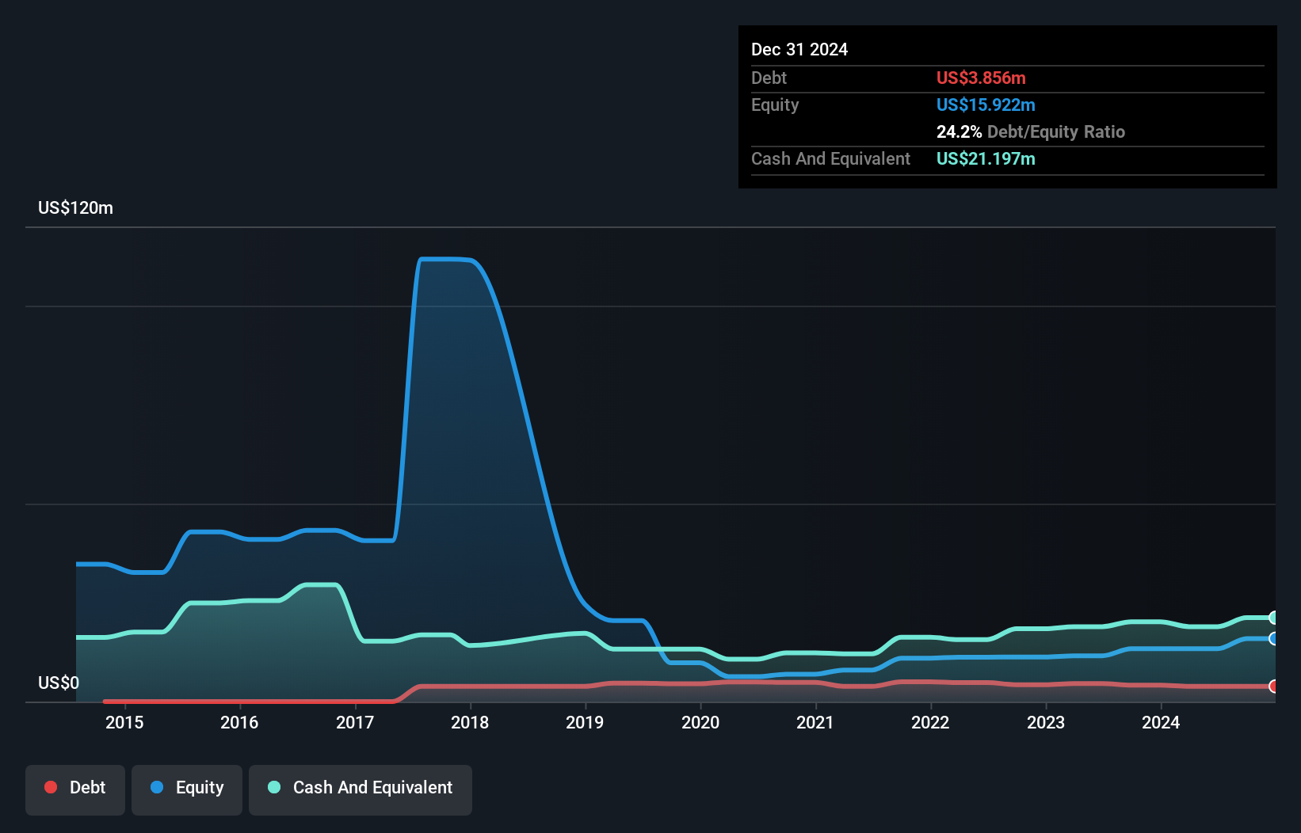Click the 2023 x-axis label
This screenshot has height=833, width=1301.
[1046, 722]
